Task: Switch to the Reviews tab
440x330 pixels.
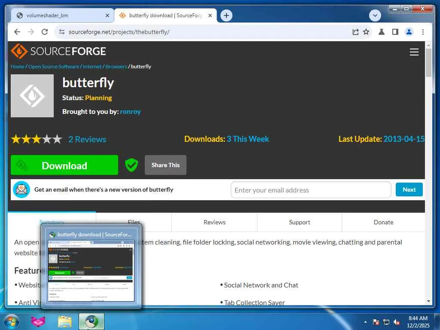Action: (214, 222)
